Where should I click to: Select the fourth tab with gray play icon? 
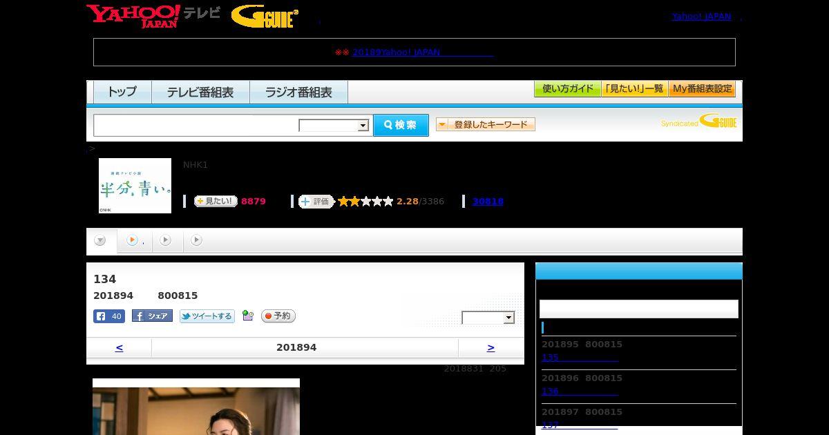pyautogui.click(x=197, y=240)
